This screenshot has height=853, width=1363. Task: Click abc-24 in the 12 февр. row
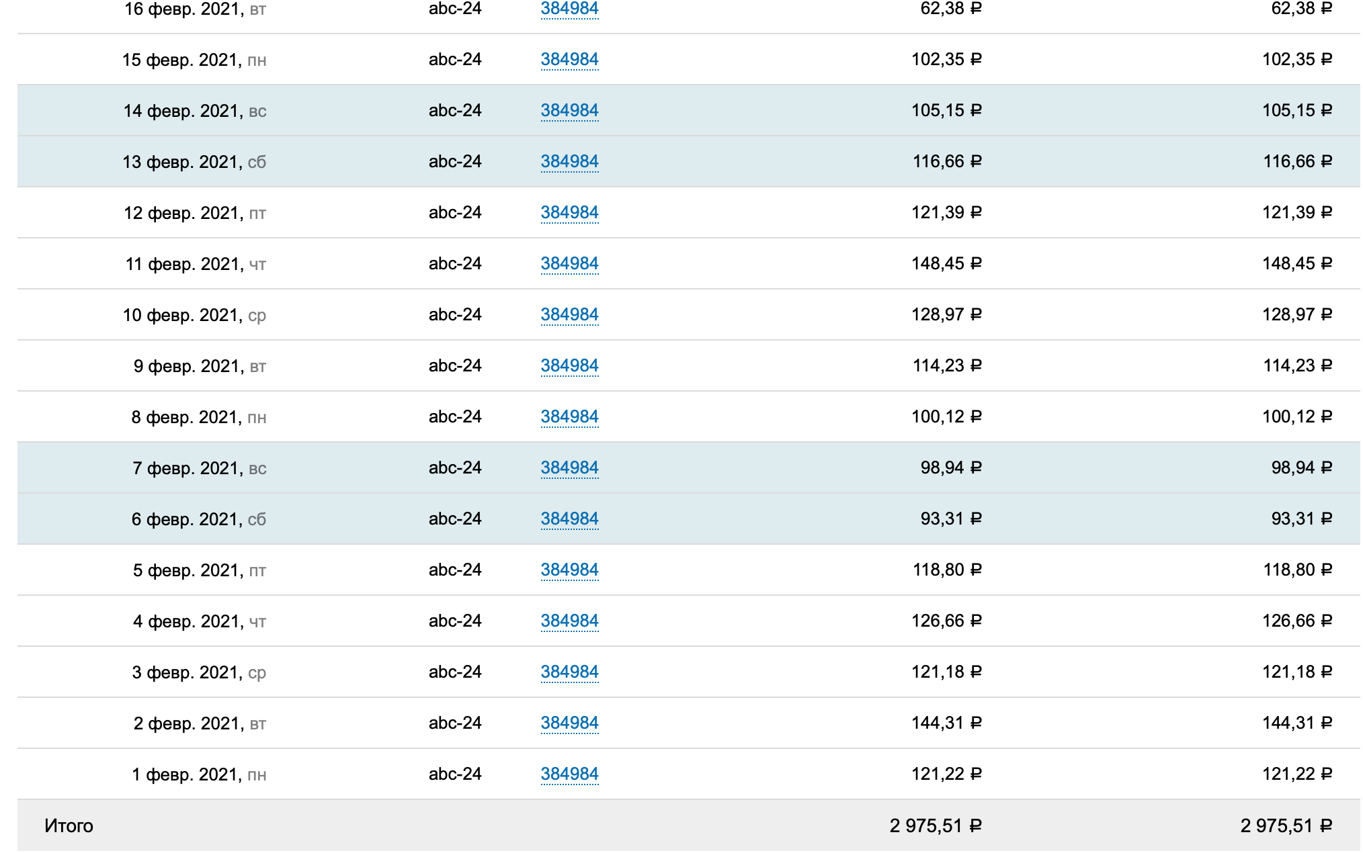tap(455, 212)
